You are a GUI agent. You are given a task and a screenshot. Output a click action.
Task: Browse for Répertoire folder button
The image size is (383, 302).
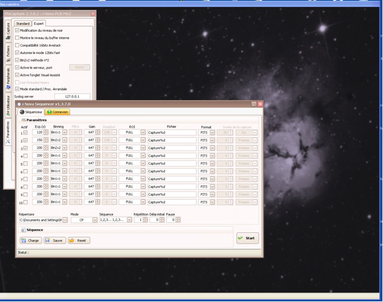(x=65, y=220)
